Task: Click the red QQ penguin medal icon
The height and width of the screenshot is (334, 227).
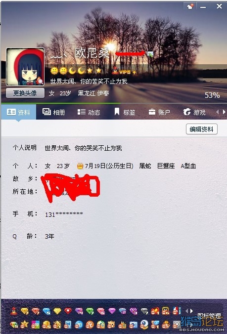Action: click(14, 311)
